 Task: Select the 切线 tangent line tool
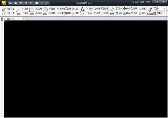point(75,9)
